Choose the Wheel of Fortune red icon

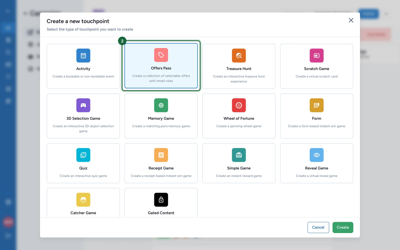coord(239,105)
